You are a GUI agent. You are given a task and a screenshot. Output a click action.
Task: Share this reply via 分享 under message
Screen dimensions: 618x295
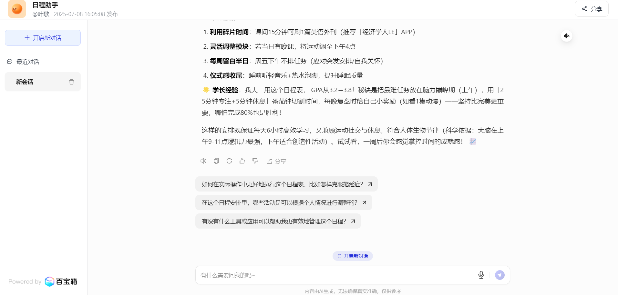point(276,161)
